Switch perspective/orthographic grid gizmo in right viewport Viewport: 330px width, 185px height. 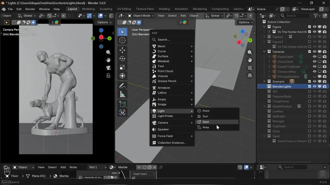pos(250,75)
